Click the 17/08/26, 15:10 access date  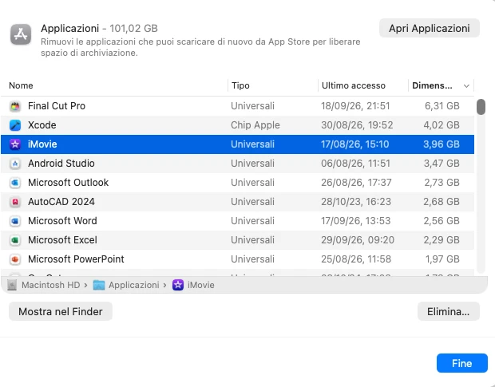pos(354,144)
